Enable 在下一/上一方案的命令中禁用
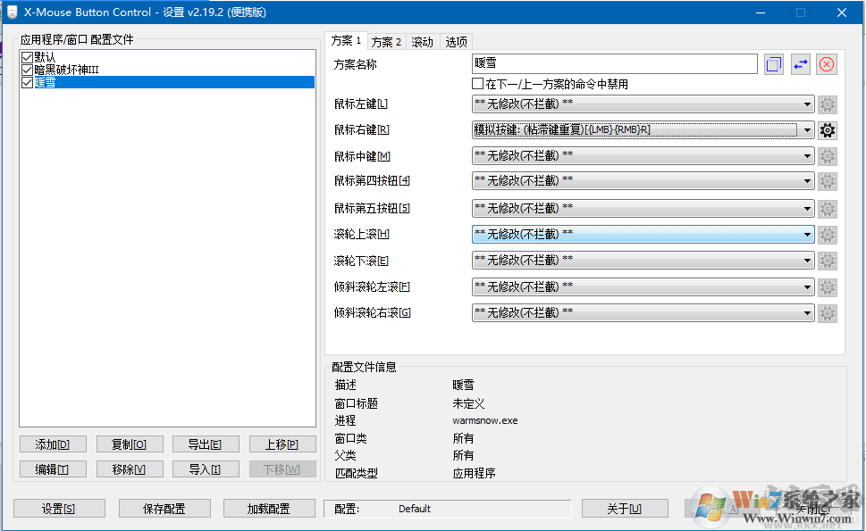This screenshot has width=866, height=531. point(479,83)
